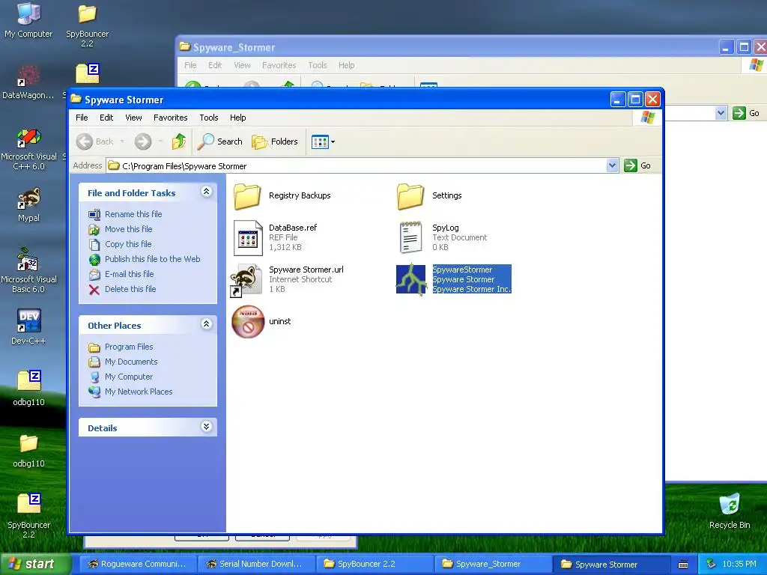Toggle the Folders pane button
Image resolution: width=767 pixels, height=575 pixels.
[x=275, y=142]
